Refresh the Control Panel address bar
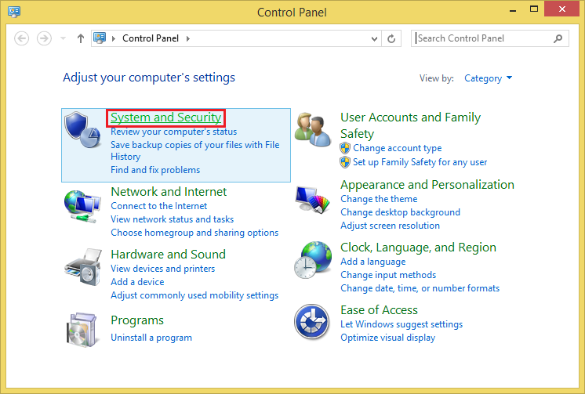585x394 pixels. tap(391, 38)
